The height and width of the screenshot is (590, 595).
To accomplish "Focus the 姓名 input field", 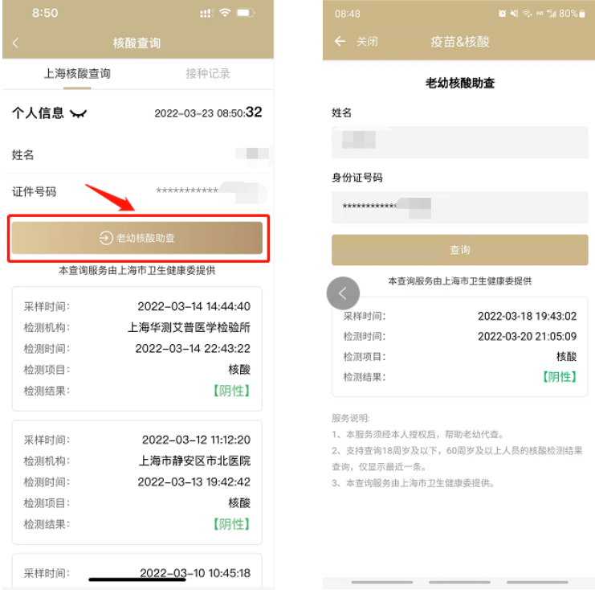I will [x=459, y=141].
